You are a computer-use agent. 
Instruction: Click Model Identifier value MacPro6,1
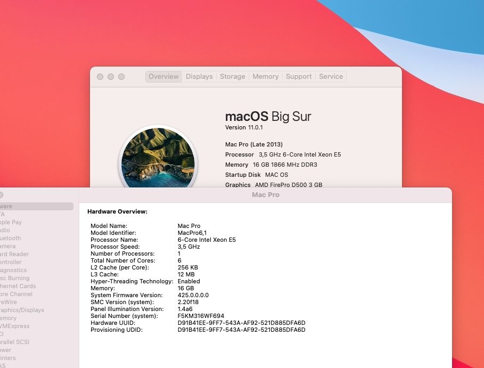click(192, 233)
